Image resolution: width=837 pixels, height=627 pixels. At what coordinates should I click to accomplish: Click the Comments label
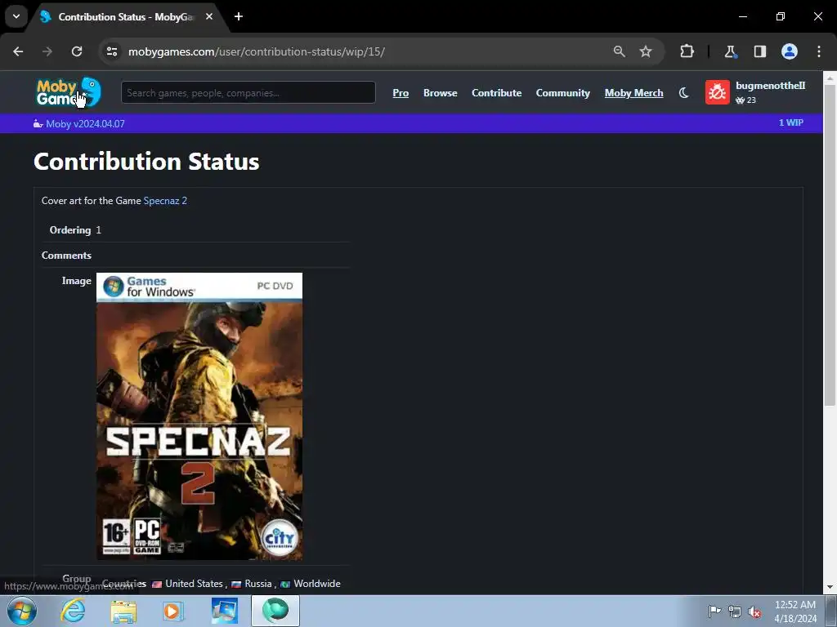(x=66, y=256)
